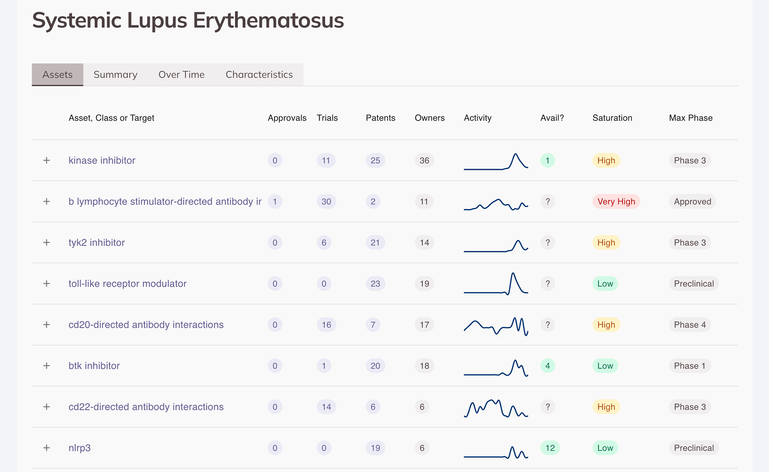
Task: Open the Over Time tab
Action: point(181,75)
